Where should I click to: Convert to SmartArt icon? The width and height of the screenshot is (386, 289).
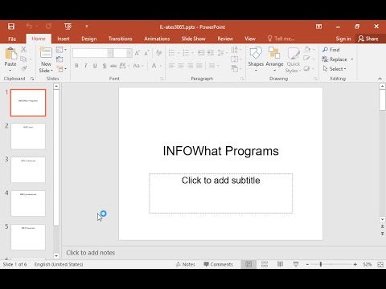pos(235,69)
